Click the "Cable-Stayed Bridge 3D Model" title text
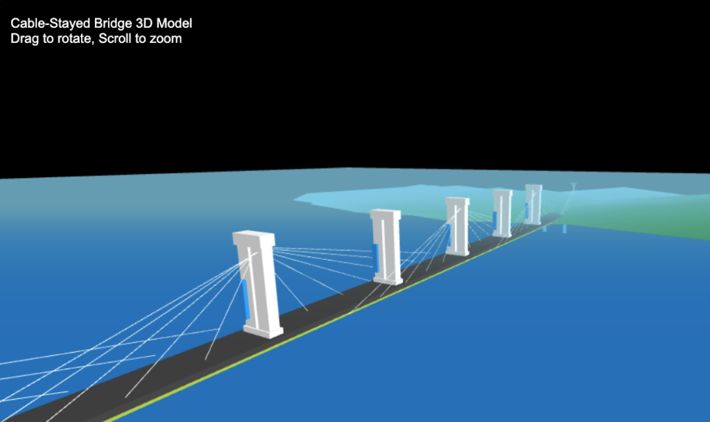Image resolution: width=710 pixels, height=422 pixels. pyautogui.click(x=101, y=24)
